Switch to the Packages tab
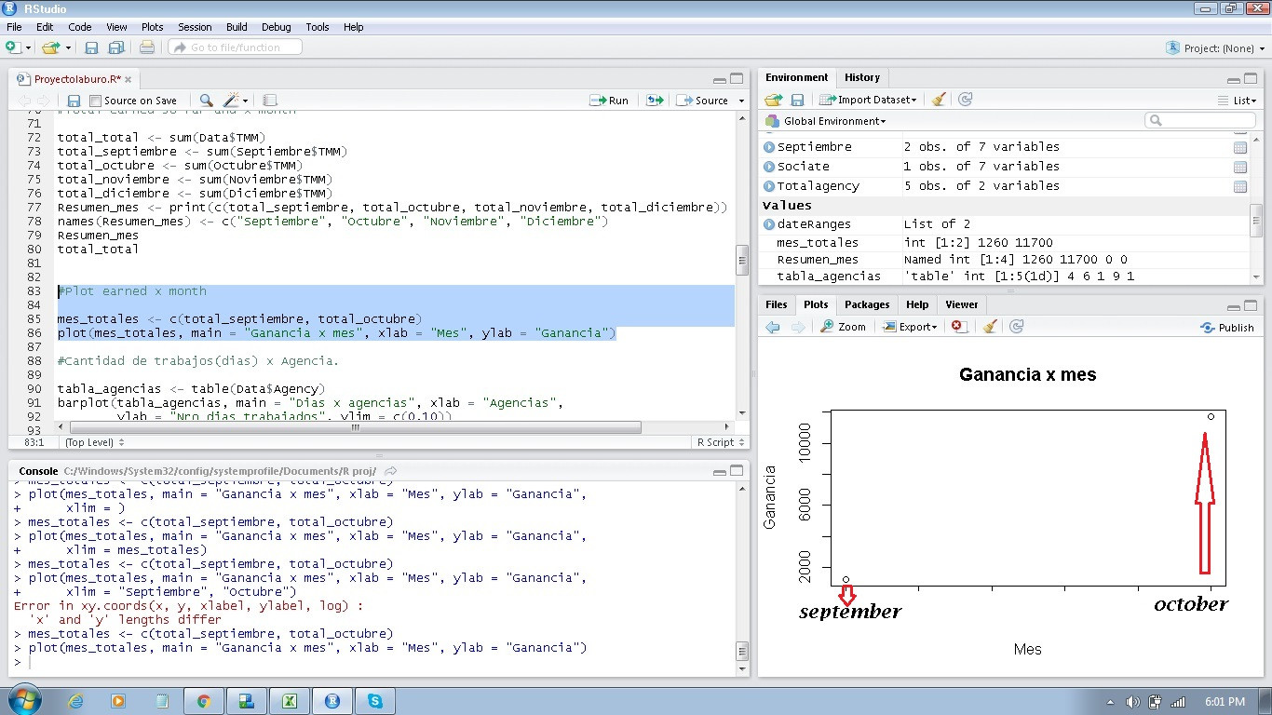 coord(866,304)
